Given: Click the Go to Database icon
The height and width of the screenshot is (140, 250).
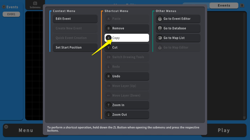Looking at the screenshot, I should [x=160, y=28].
